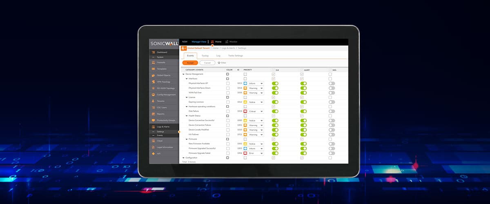Enable SMS toggle for Disk Failure
The height and width of the screenshot is (204, 490).
(332, 111)
